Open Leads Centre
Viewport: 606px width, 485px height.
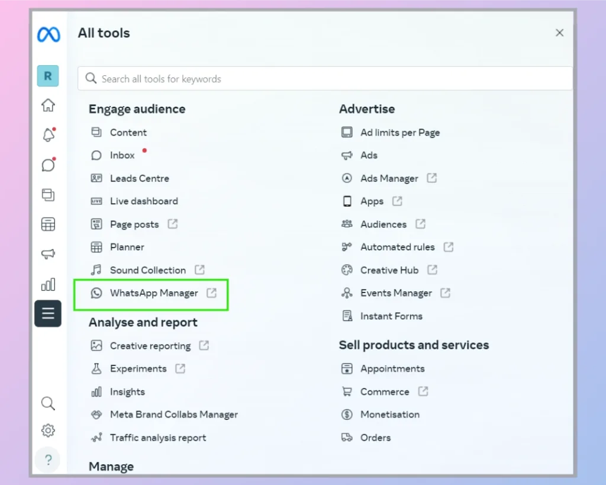click(x=140, y=178)
